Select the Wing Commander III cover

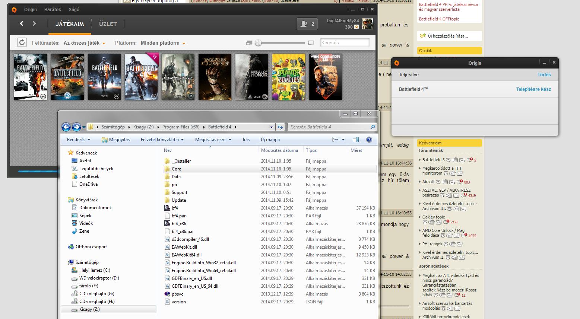coord(326,77)
